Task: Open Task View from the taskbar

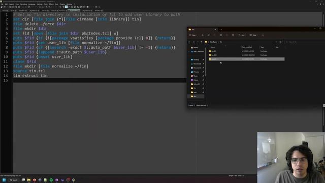Action: click(23, 180)
